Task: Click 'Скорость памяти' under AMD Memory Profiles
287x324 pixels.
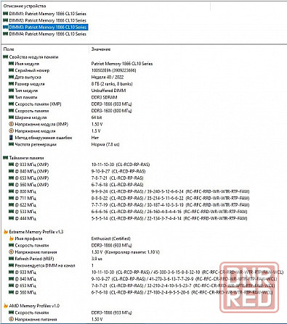Action: tap(32, 312)
